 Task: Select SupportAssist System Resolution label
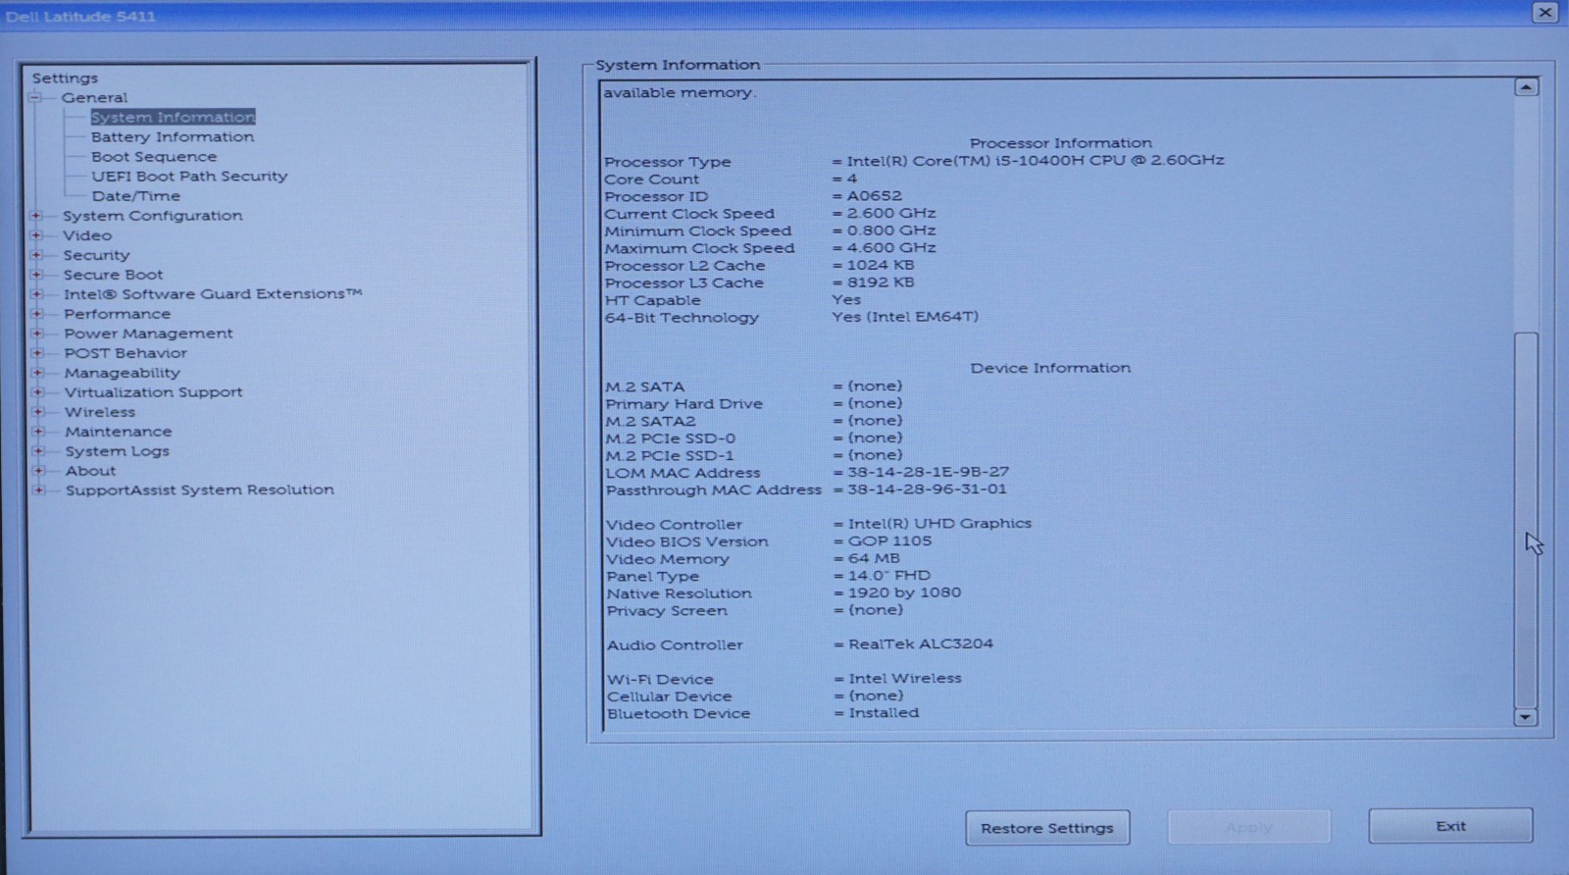200,489
